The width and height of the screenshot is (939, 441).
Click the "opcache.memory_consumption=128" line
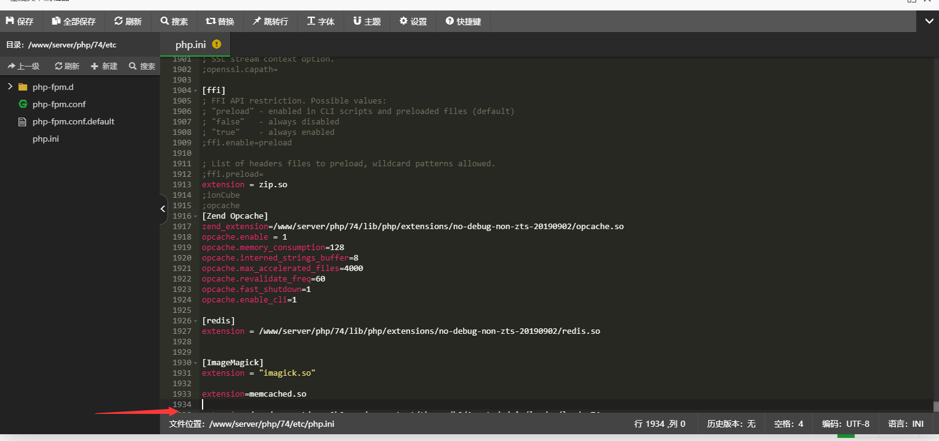pos(273,247)
